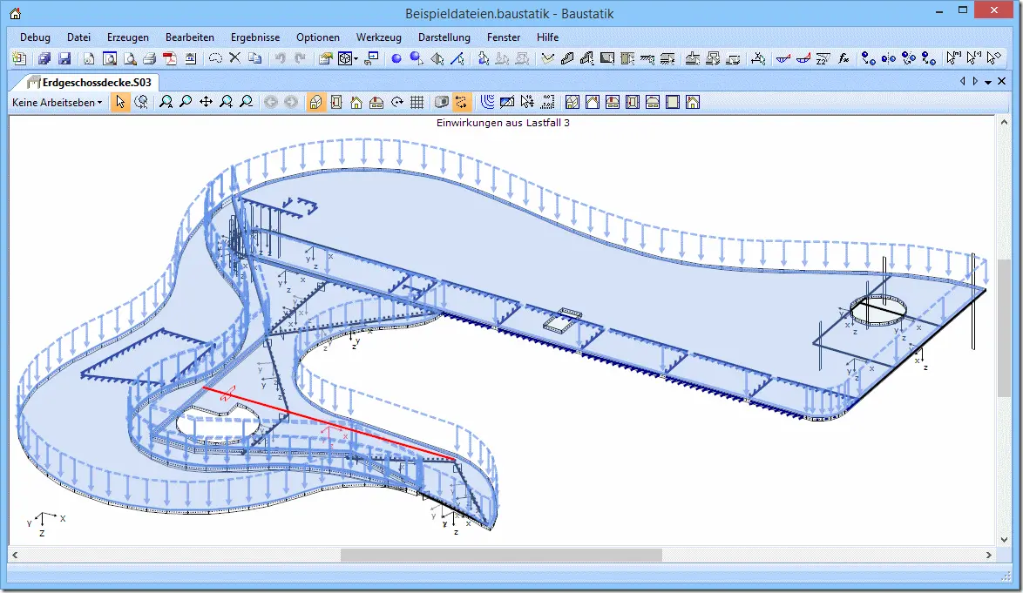Image resolution: width=1023 pixels, height=593 pixels.
Task: Click the vertical scrollbar down arrow
Action: pos(1004,540)
